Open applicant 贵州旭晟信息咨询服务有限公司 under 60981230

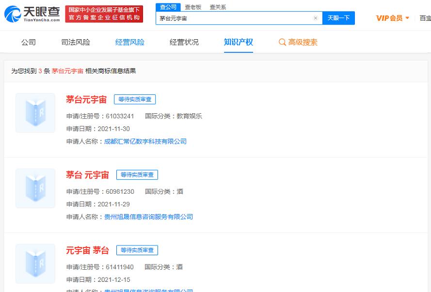pyautogui.click(x=148, y=217)
